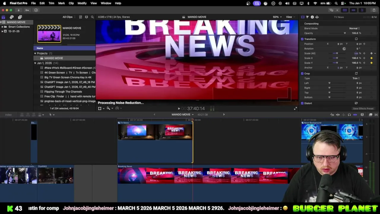Open the viewer transform tool menu

tap(101, 108)
